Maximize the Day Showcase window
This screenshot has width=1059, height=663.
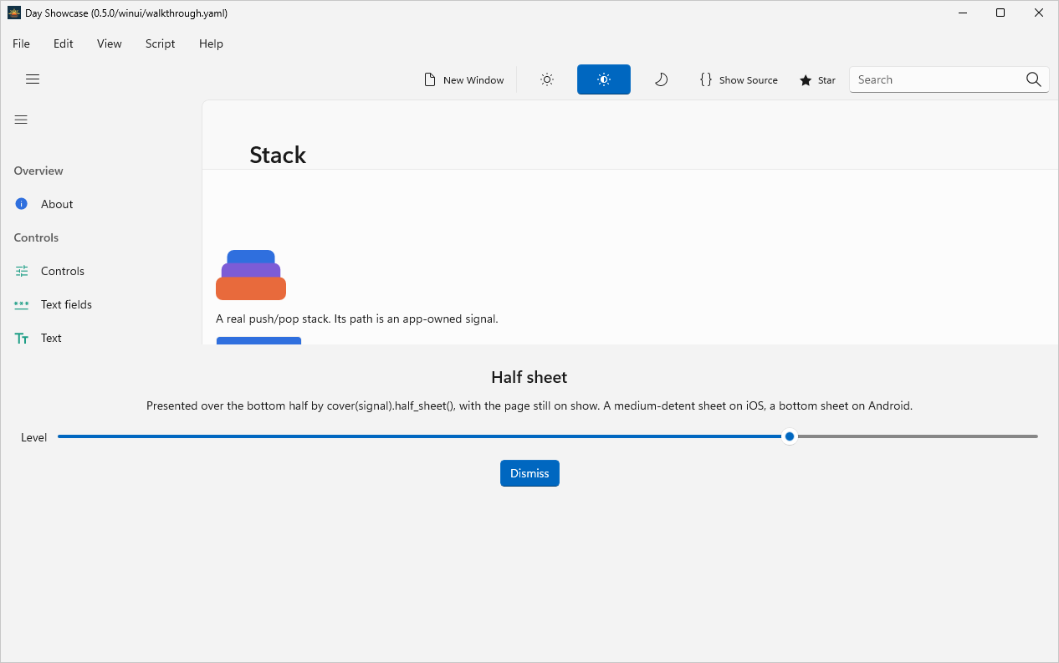1000,13
